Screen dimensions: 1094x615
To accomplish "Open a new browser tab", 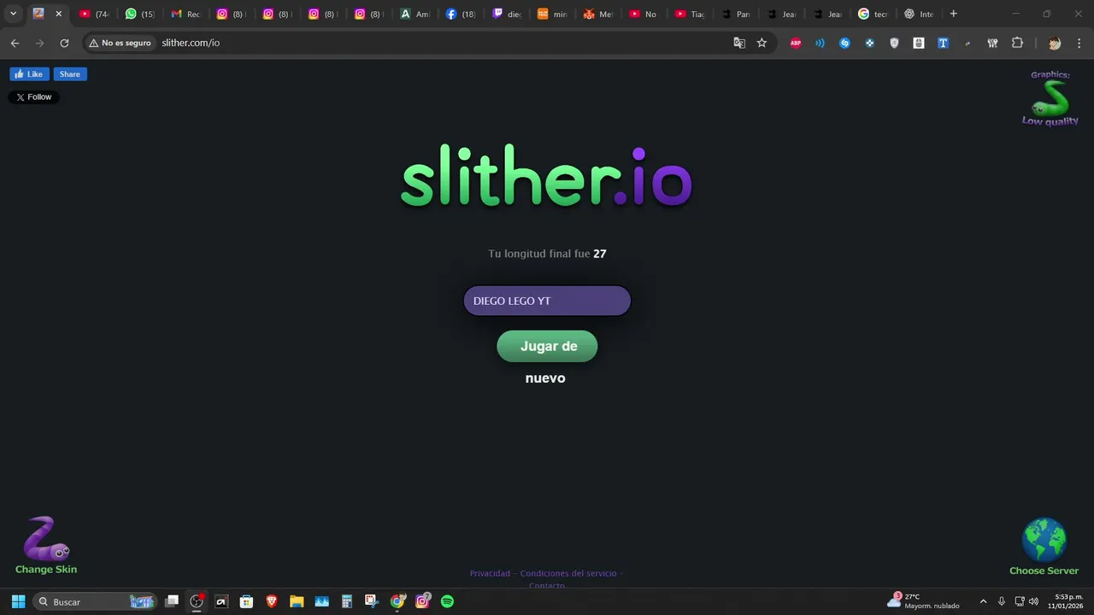I will coord(954,14).
